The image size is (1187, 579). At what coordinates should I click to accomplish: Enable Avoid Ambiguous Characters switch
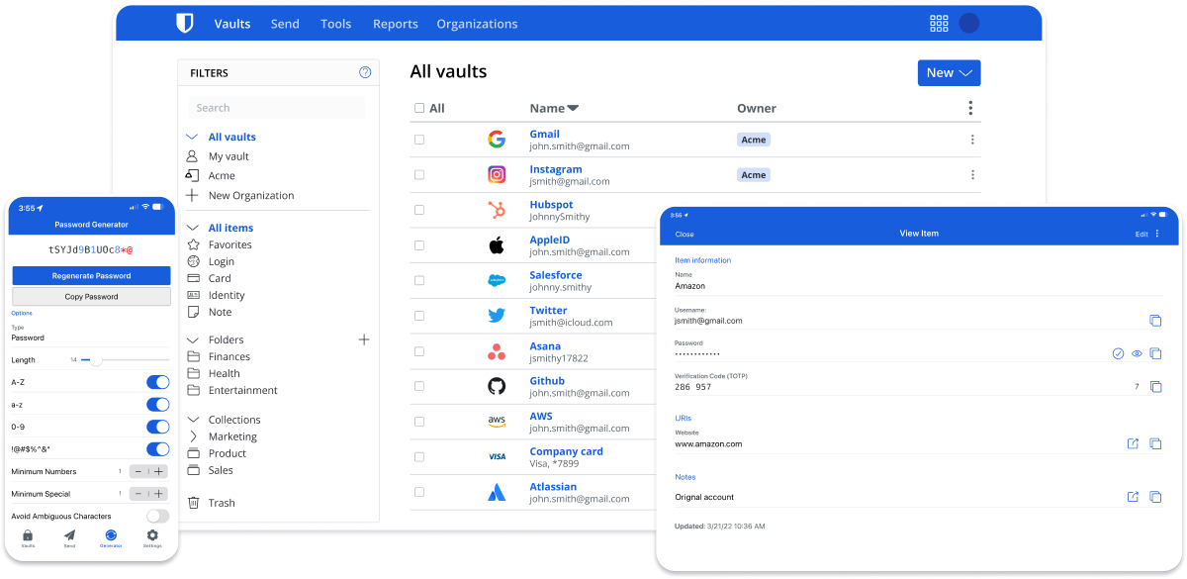click(x=157, y=516)
